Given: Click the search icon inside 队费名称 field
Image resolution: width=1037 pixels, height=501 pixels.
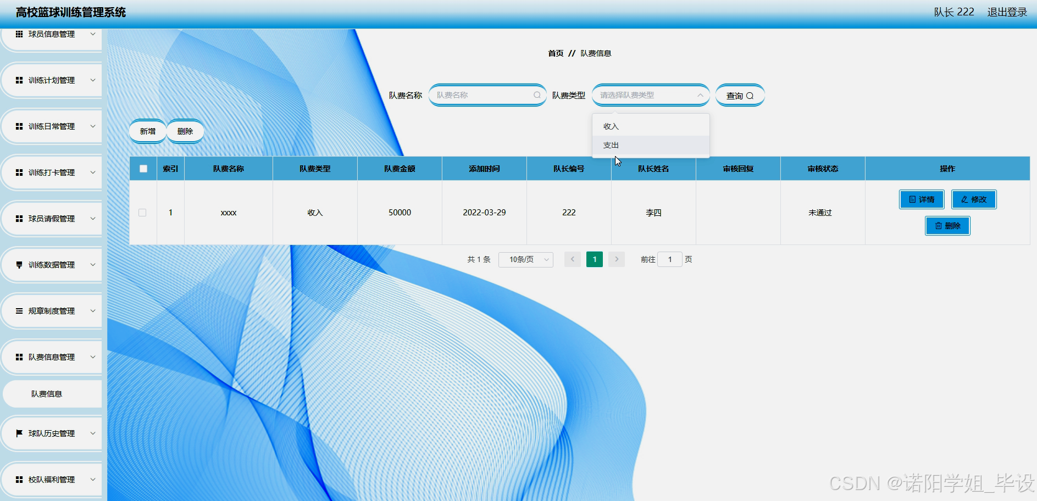Looking at the screenshot, I should click(x=537, y=95).
